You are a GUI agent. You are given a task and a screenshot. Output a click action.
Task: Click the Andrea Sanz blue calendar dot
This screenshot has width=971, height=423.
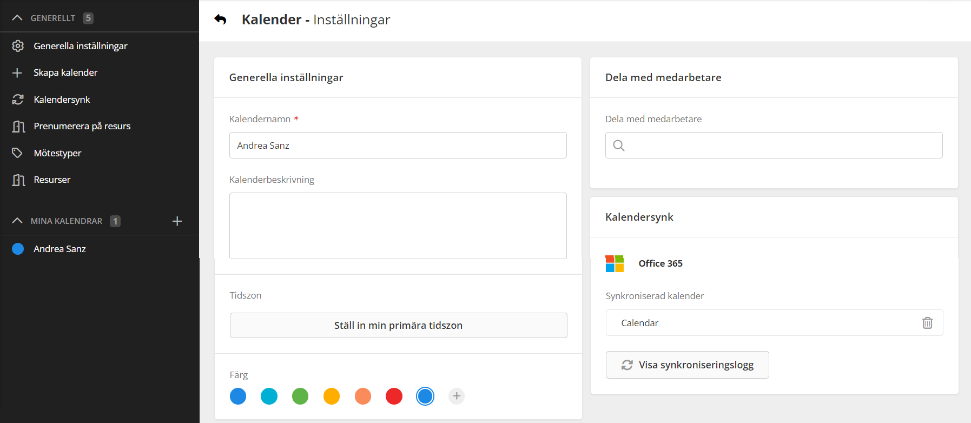[18, 249]
